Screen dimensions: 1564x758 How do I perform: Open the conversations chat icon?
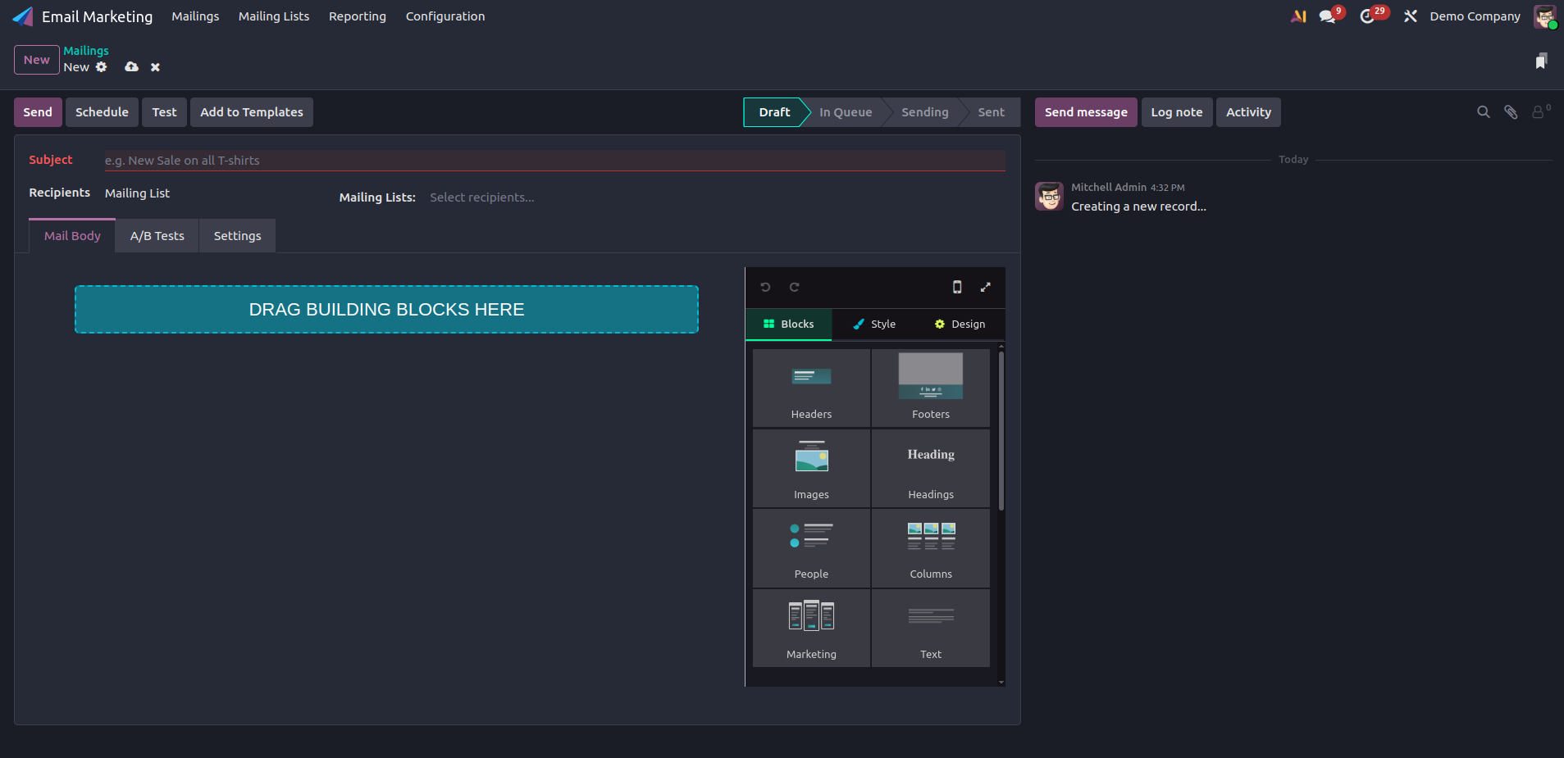[1327, 16]
